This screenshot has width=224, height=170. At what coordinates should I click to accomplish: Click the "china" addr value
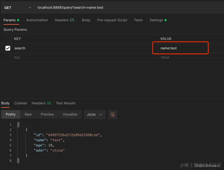point(57,151)
